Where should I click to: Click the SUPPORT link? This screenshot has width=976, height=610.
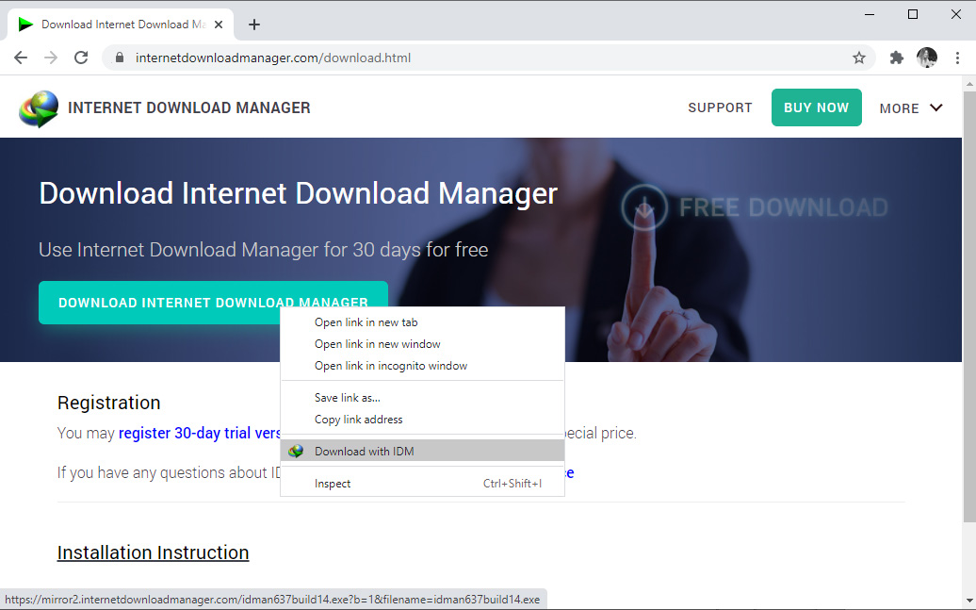tap(720, 107)
